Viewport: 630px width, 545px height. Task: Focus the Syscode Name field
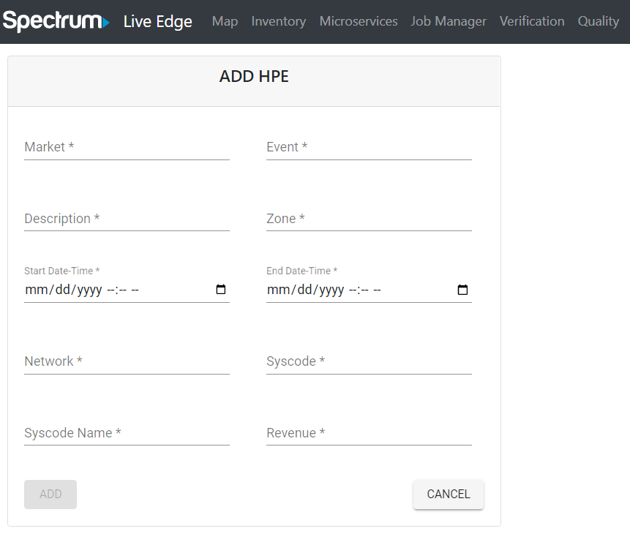pos(127,433)
